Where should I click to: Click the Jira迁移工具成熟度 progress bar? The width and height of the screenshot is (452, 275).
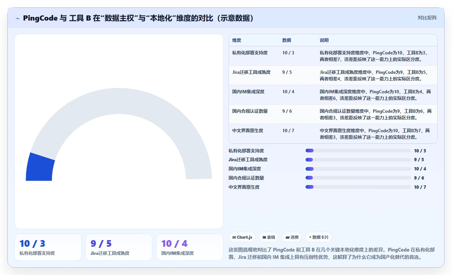[x=358, y=160]
